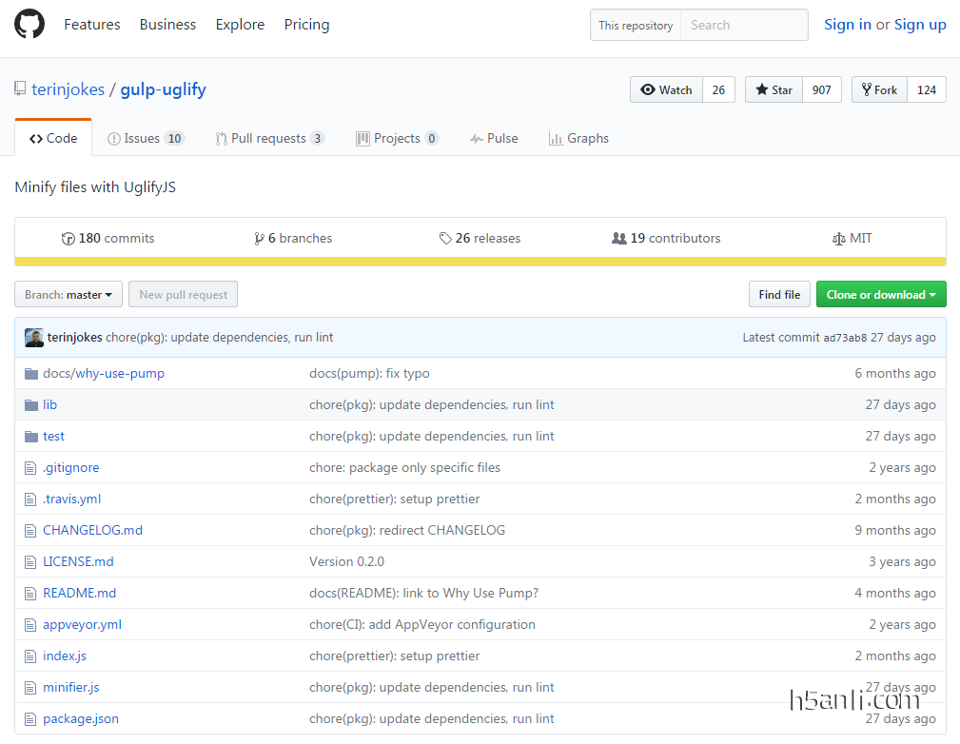960x744 pixels.
Task: Click the This repository search scope label
Action: [636, 25]
